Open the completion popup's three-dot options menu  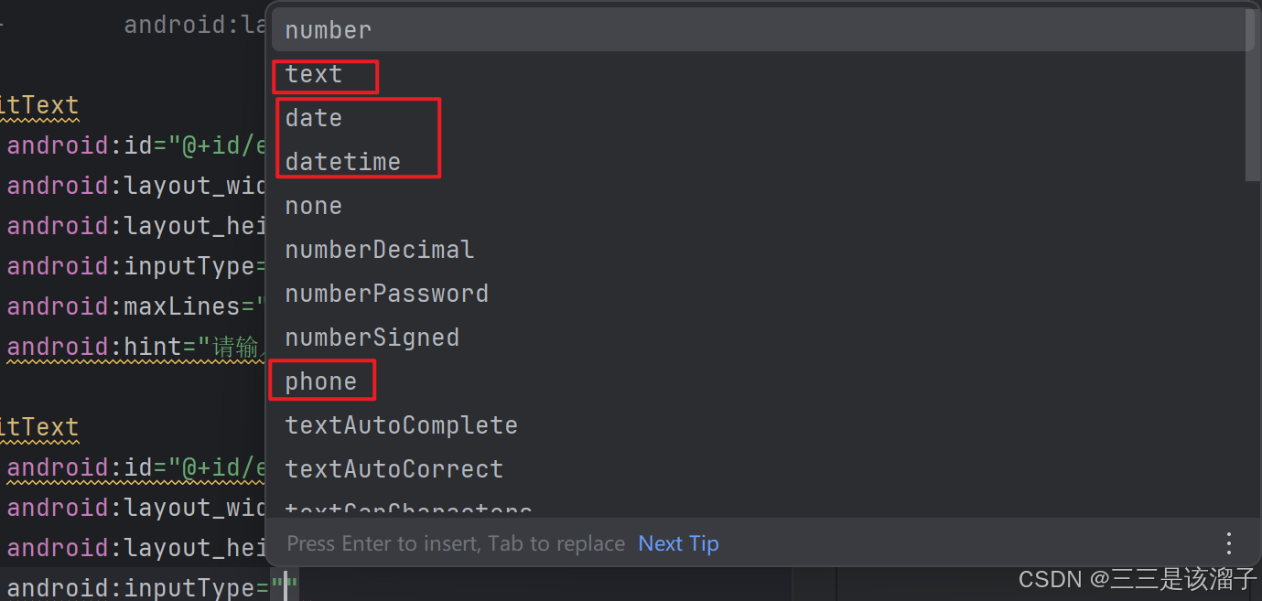pyautogui.click(x=1229, y=543)
